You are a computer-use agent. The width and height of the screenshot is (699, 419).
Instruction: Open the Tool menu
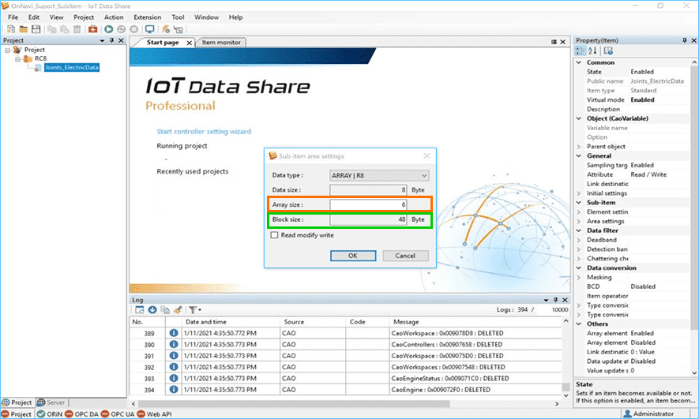(178, 17)
